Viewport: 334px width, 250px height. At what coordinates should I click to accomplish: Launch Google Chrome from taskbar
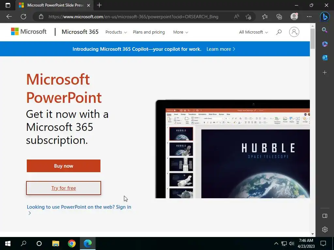click(x=72, y=243)
